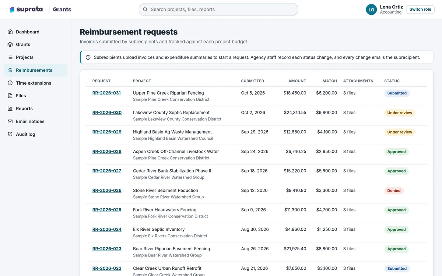Click the $18,450.00 amount
Image resolution: width=442 pixels, height=276 pixels.
pyautogui.click(x=295, y=93)
